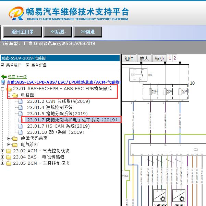
Task: Switch to diagram page 1
Action: pos(170,58)
